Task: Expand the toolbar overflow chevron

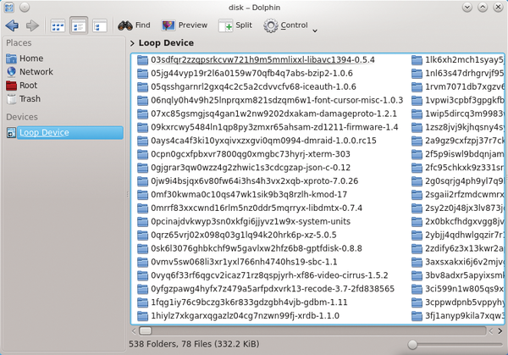Action: click(x=315, y=31)
